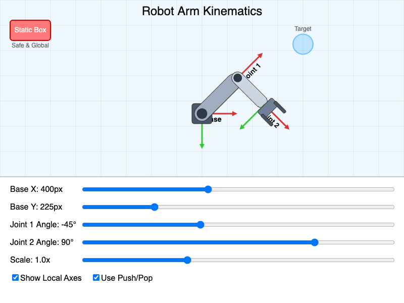
Task: Click the Base X slider handle
Action: [x=208, y=189]
